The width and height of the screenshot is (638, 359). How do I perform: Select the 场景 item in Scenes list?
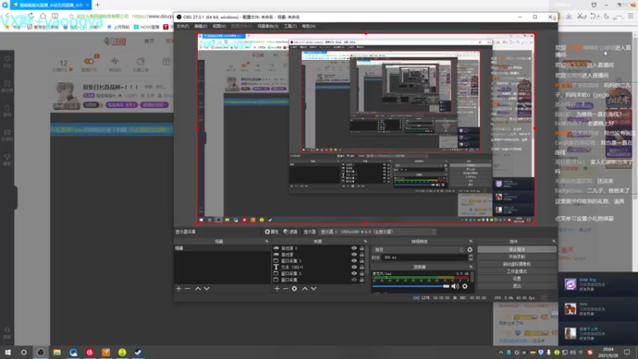pos(223,248)
